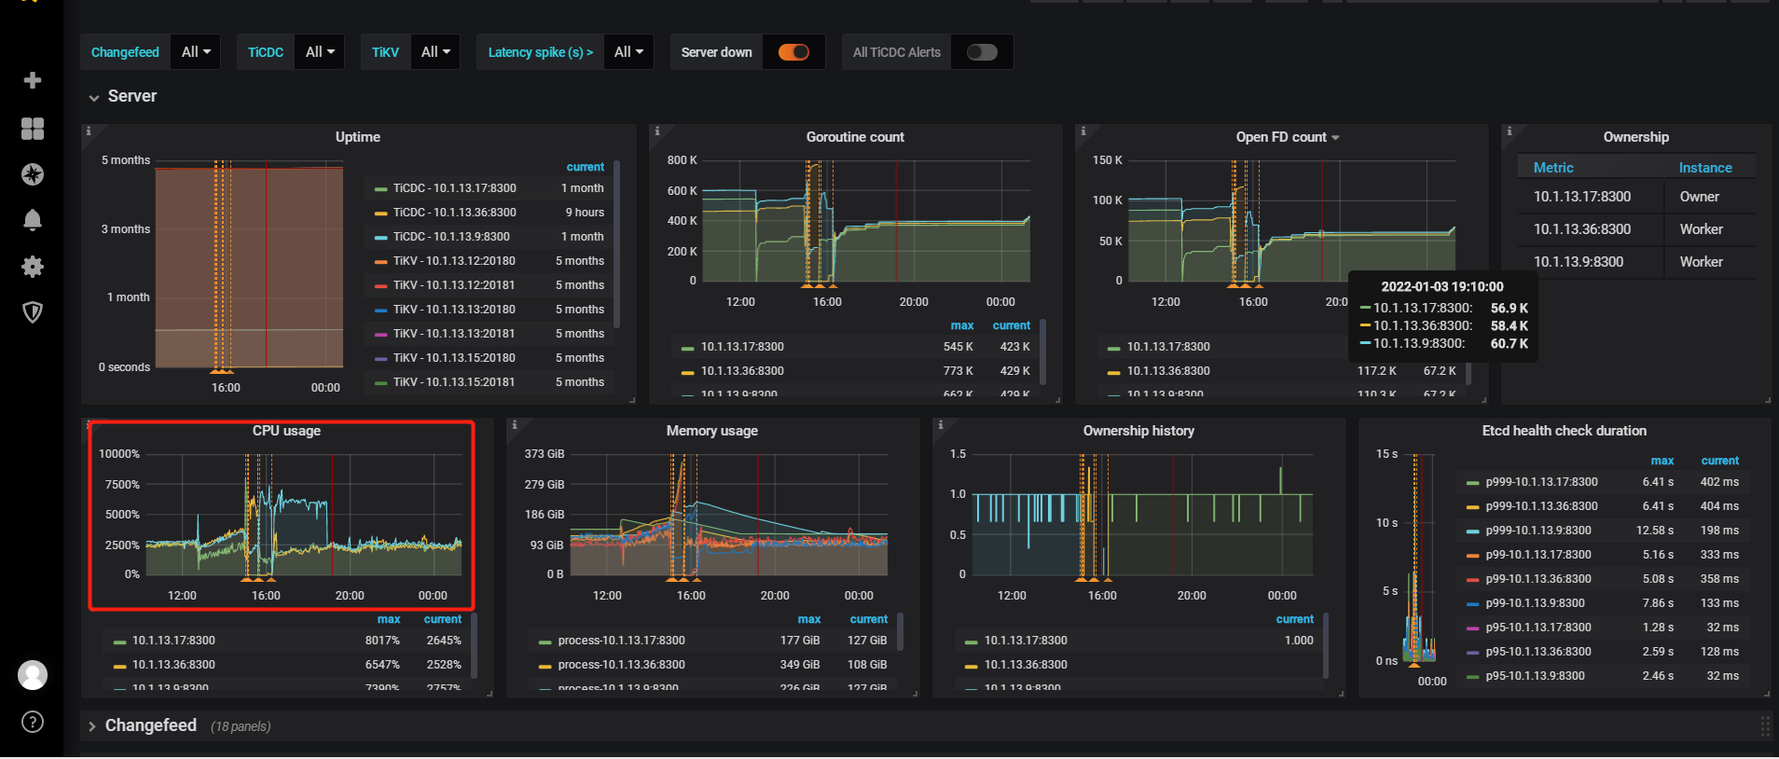1779x759 pixels.
Task: Open the TiKV All dropdown
Action: coord(435,52)
